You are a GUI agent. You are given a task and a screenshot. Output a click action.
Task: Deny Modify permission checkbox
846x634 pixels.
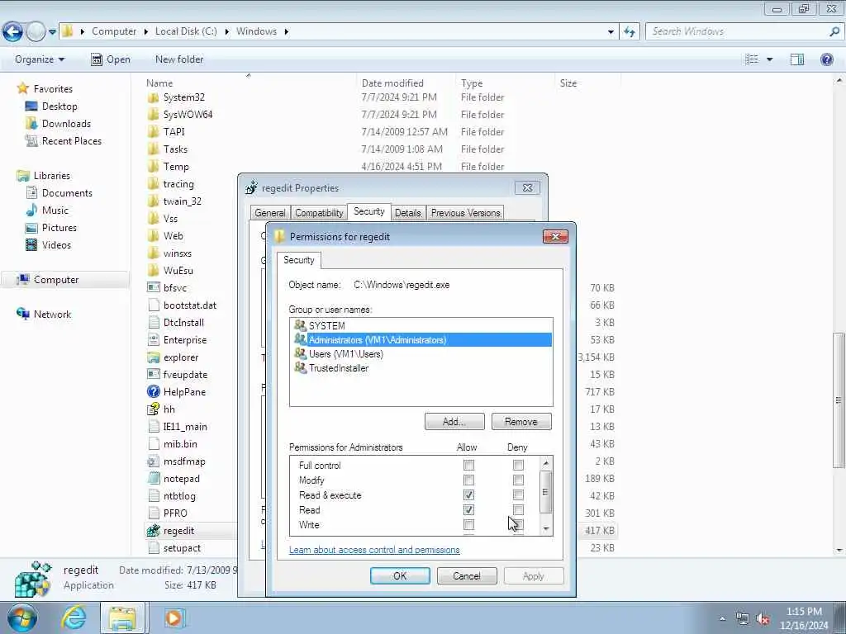coord(518,480)
